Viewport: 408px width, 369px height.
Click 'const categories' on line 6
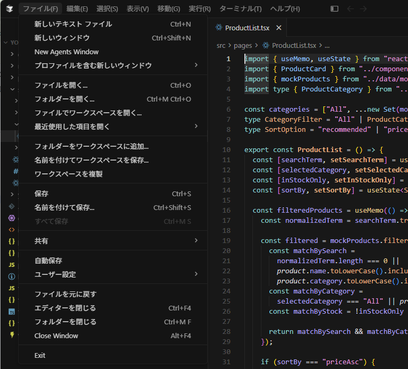(x=277, y=110)
